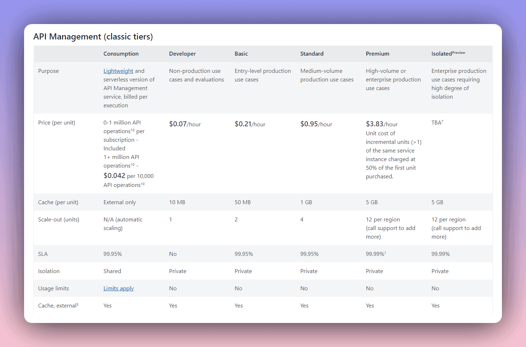Click the API Management (classic tiers) heading
Viewport: 526px width, 347px height.
click(93, 37)
